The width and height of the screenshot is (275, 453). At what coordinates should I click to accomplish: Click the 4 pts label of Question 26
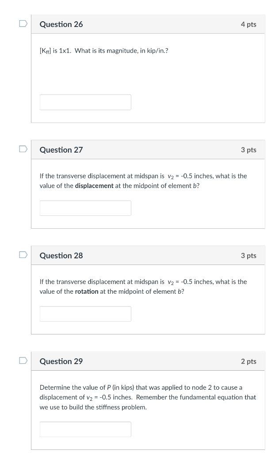(248, 24)
